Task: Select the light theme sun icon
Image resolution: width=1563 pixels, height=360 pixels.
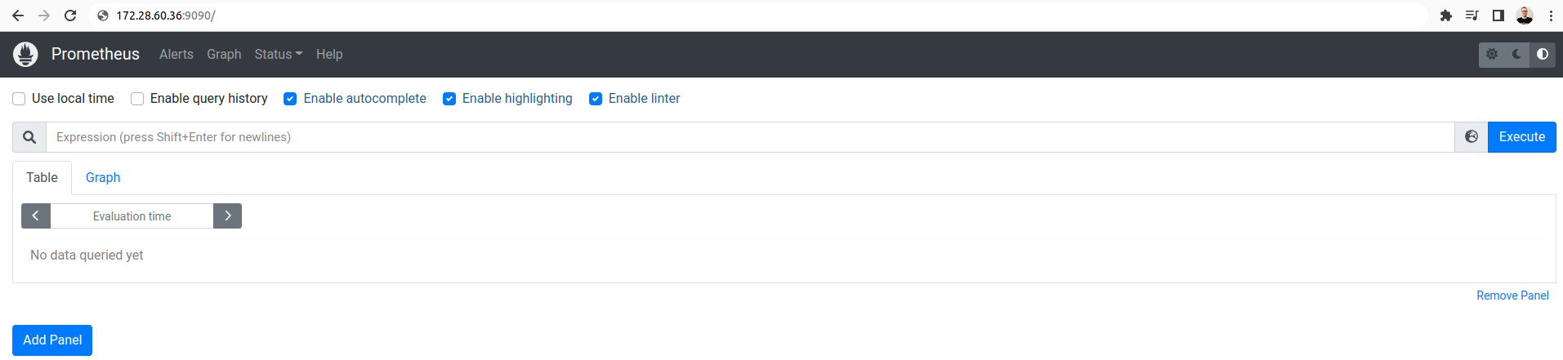Action: click(x=1492, y=55)
